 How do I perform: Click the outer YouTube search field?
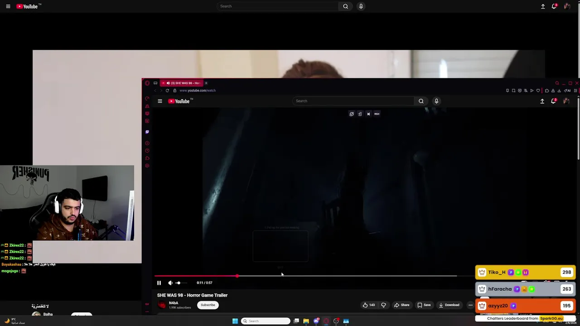pos(278,6)
